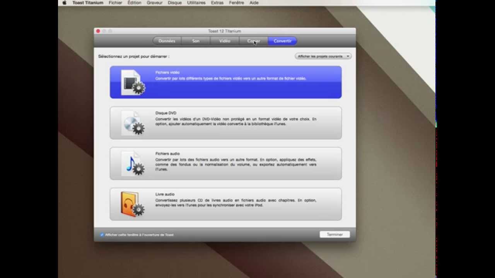Open the Fenêtre menu
Viewport: 495px width, 278px height.
tap(236, 3)
